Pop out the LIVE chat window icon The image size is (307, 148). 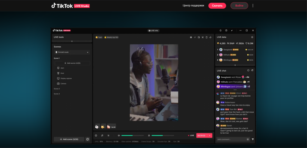252,70
